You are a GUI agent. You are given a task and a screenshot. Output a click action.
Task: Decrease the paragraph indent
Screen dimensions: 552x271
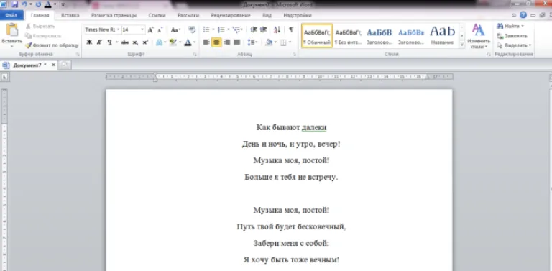(x=254, y=30)
